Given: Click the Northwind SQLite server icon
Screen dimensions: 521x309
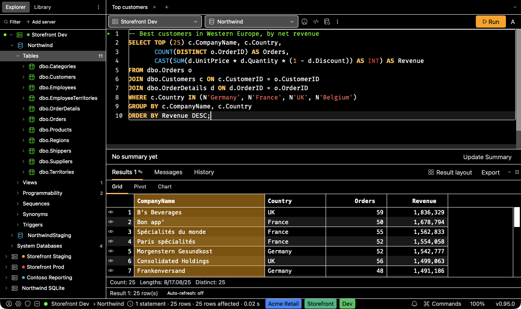Looking at the screenshot, I should tap(15, 288).
